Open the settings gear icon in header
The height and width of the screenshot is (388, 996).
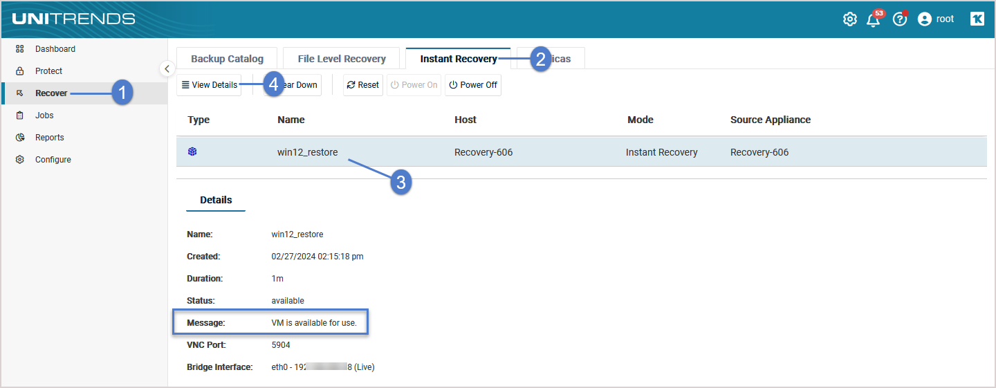(x=849, y=19)
